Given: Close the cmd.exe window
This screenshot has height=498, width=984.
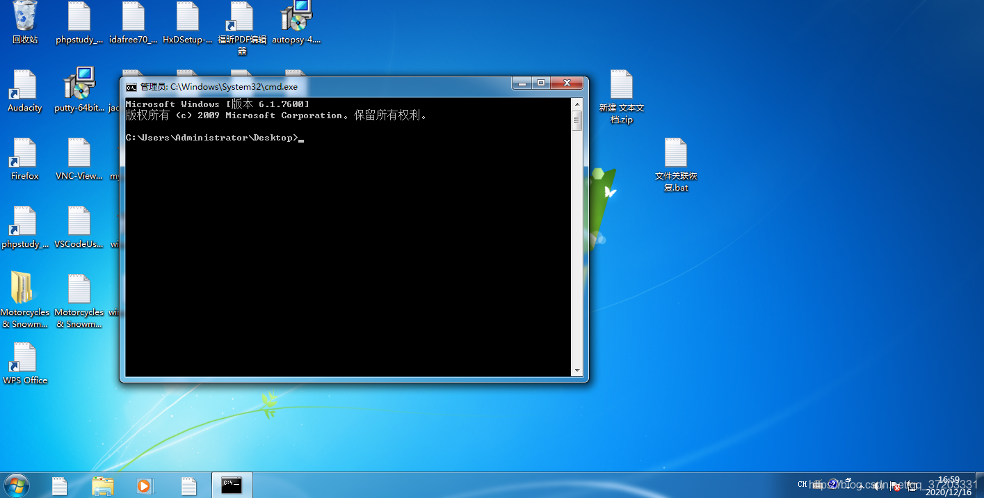Looking at the screenshot, I should [x=567, y=83].
